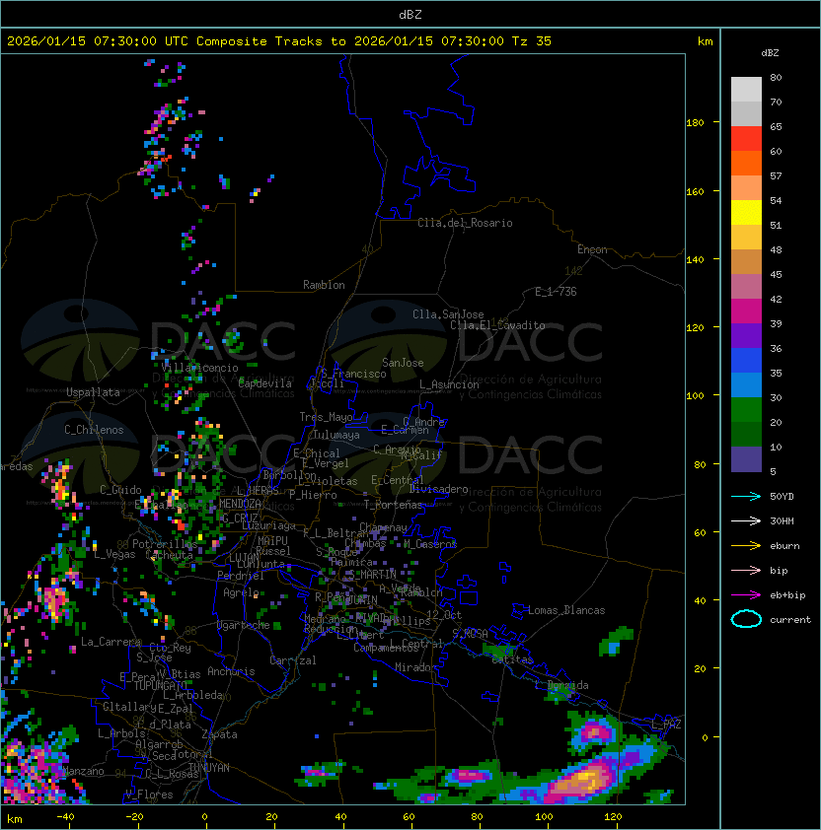
Task: Click the '140' mark on the vertical axis
Action: pyautogui.click(x=695, y=259)
